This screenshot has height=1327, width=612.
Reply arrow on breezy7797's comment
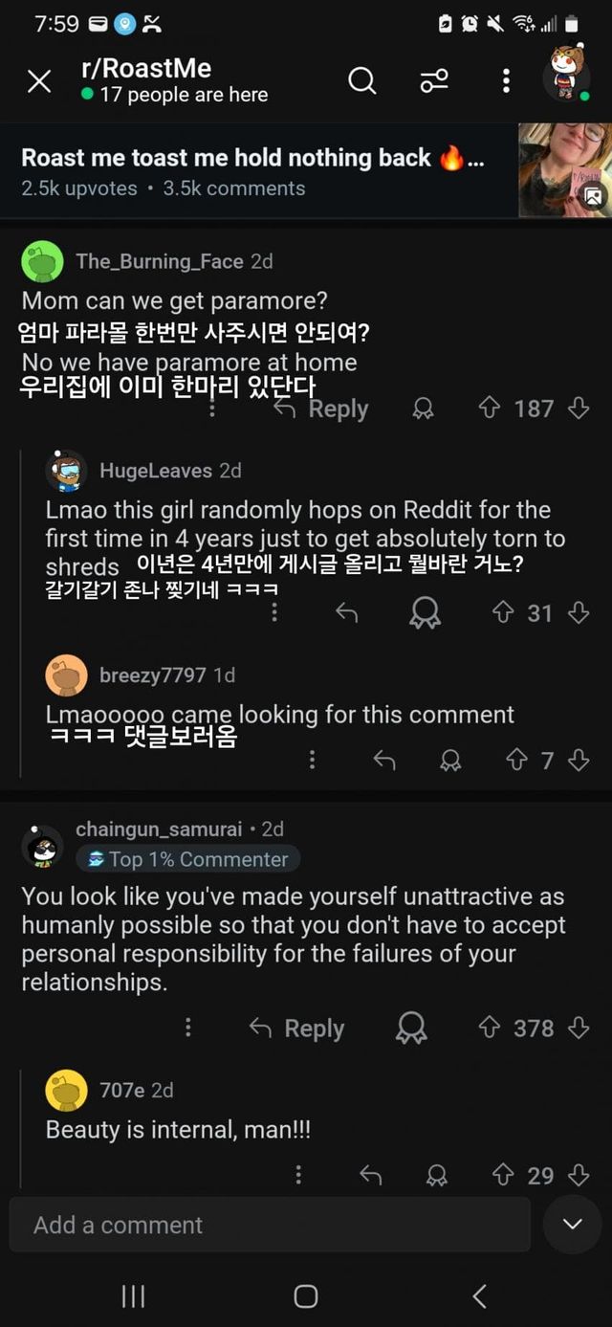pyautogui.click(x=383, y=760)
